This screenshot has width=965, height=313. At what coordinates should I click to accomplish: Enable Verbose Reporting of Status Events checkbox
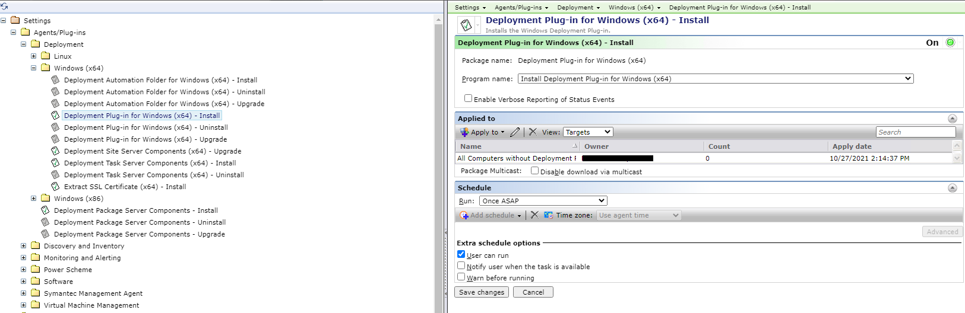coord(468,98)
